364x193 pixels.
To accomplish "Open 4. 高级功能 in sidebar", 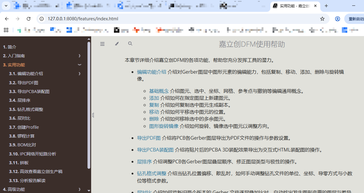I will [14, 189].
